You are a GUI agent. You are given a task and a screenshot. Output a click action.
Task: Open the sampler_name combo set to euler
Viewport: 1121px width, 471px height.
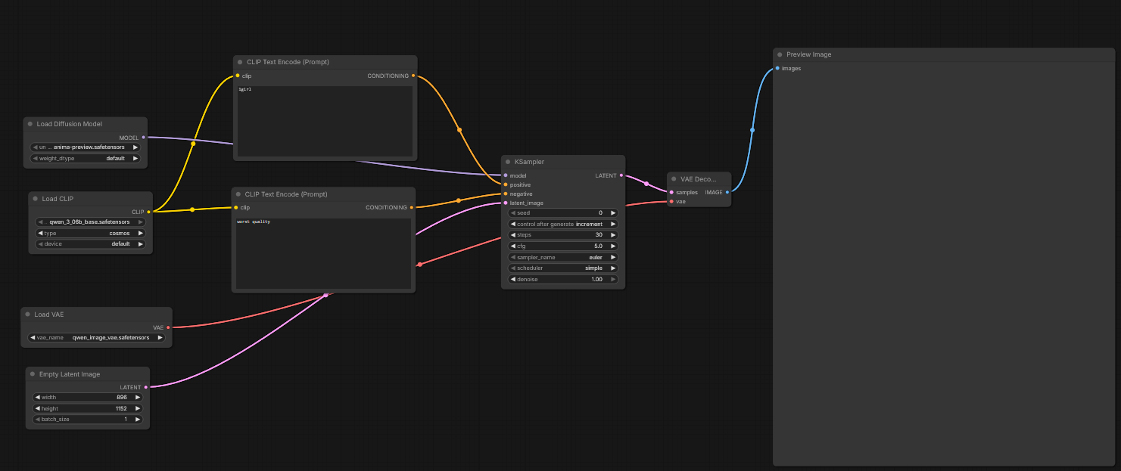(563, 257)
